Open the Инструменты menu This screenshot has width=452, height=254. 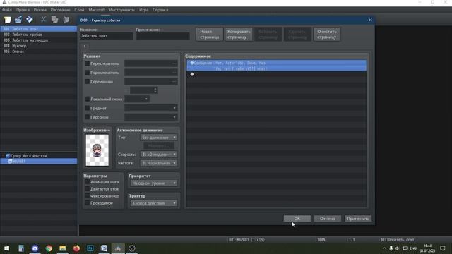coord(121,10)
